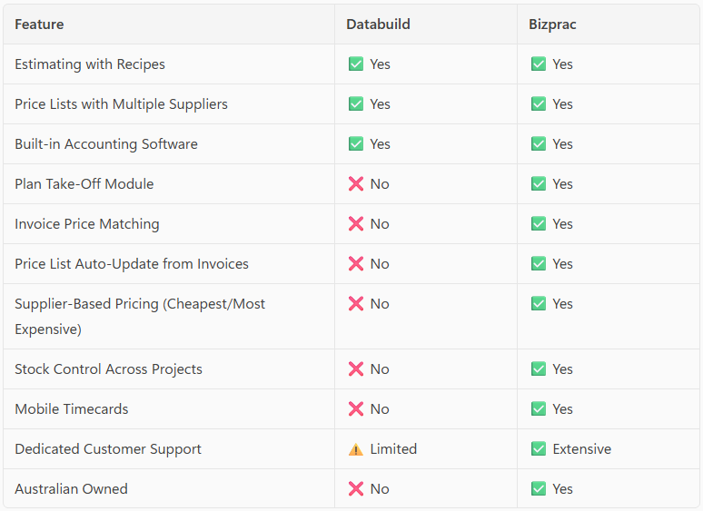This screenshot has width=703, height=511.
Task: Click the warning triangle for Dedicated Customer Support
Action: coord(356,449)
